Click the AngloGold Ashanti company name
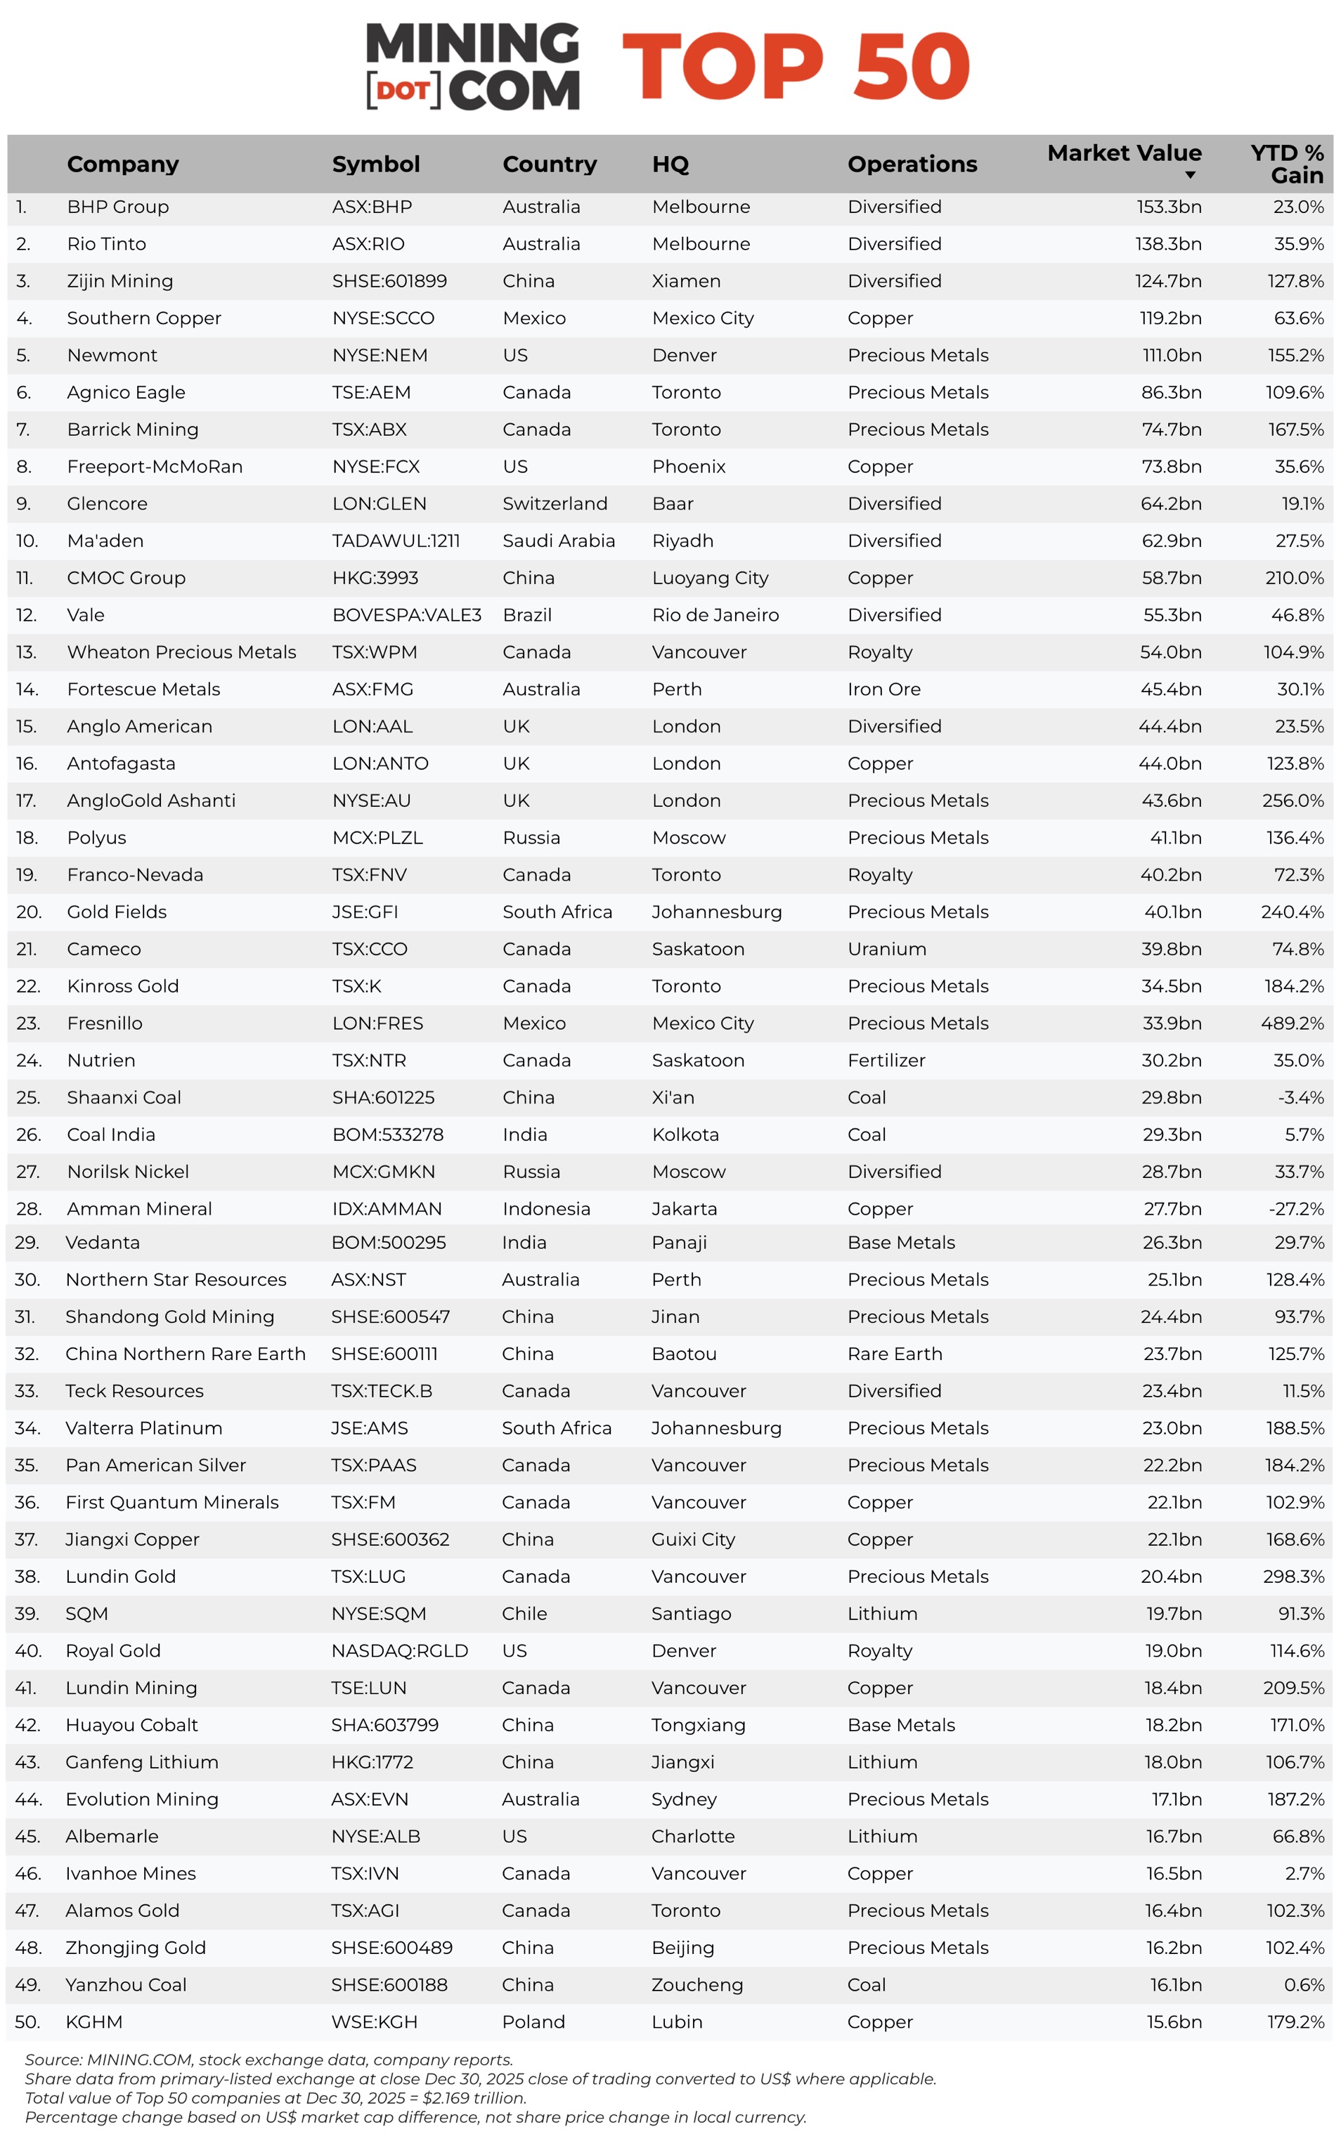 pyautogui.click(x=151, y=801)
